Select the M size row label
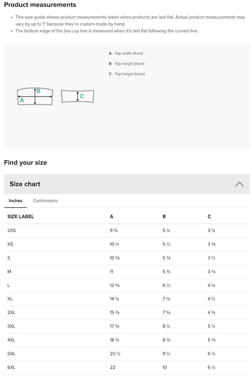Image resolution: width=252 pixels, height=376 pixels. click(x=9, y=272)
